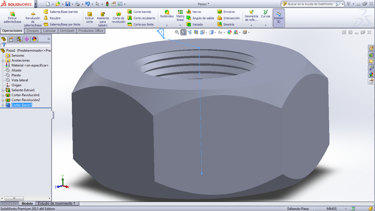Viewport: 375px width, 211px height.
Task: Select the Vista lateral plane
Action: 20,80
